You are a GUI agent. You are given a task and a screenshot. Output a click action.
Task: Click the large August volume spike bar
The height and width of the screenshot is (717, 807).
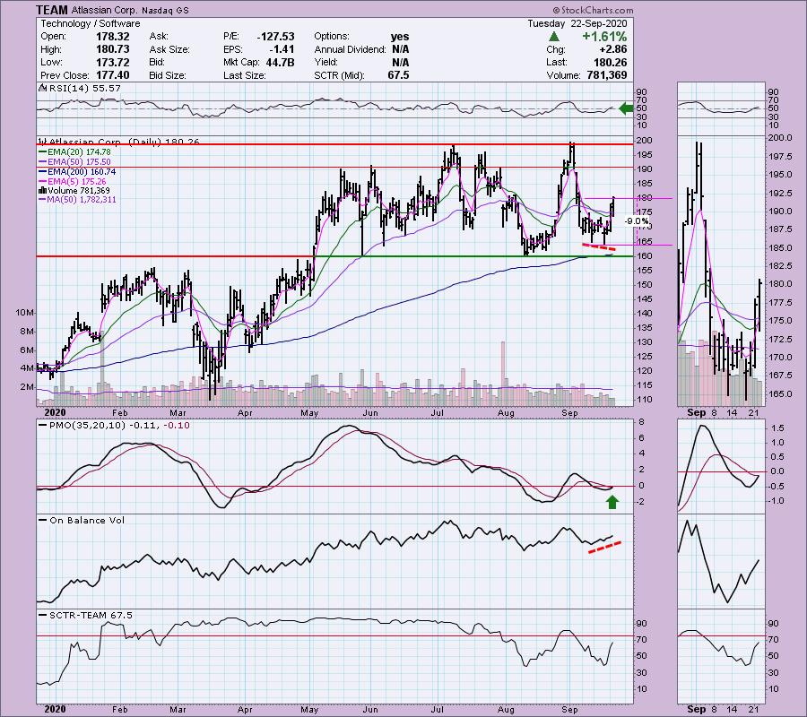coord(503,373)
